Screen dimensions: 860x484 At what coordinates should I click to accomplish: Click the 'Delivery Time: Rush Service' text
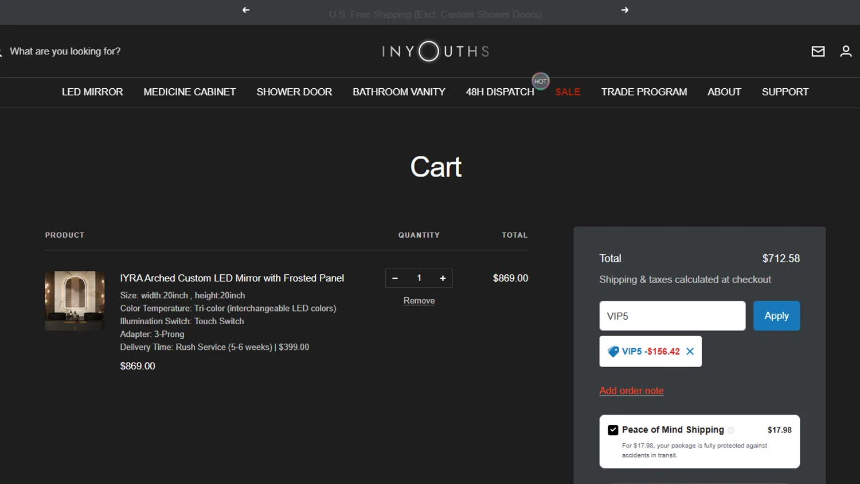214,347
